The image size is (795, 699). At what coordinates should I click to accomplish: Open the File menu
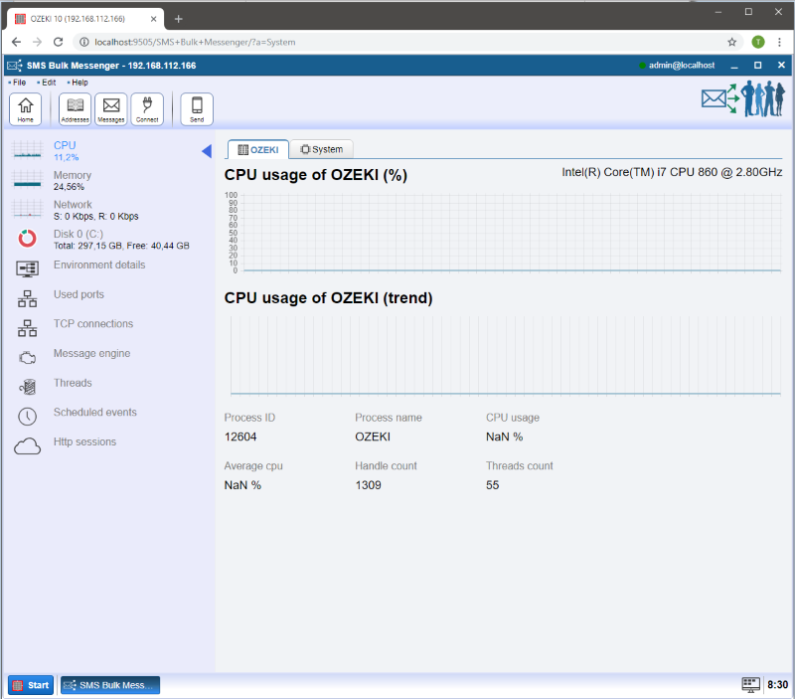19,83
